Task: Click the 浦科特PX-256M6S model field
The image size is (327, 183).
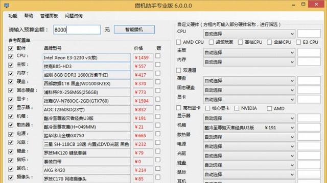Action: point(86,93)
